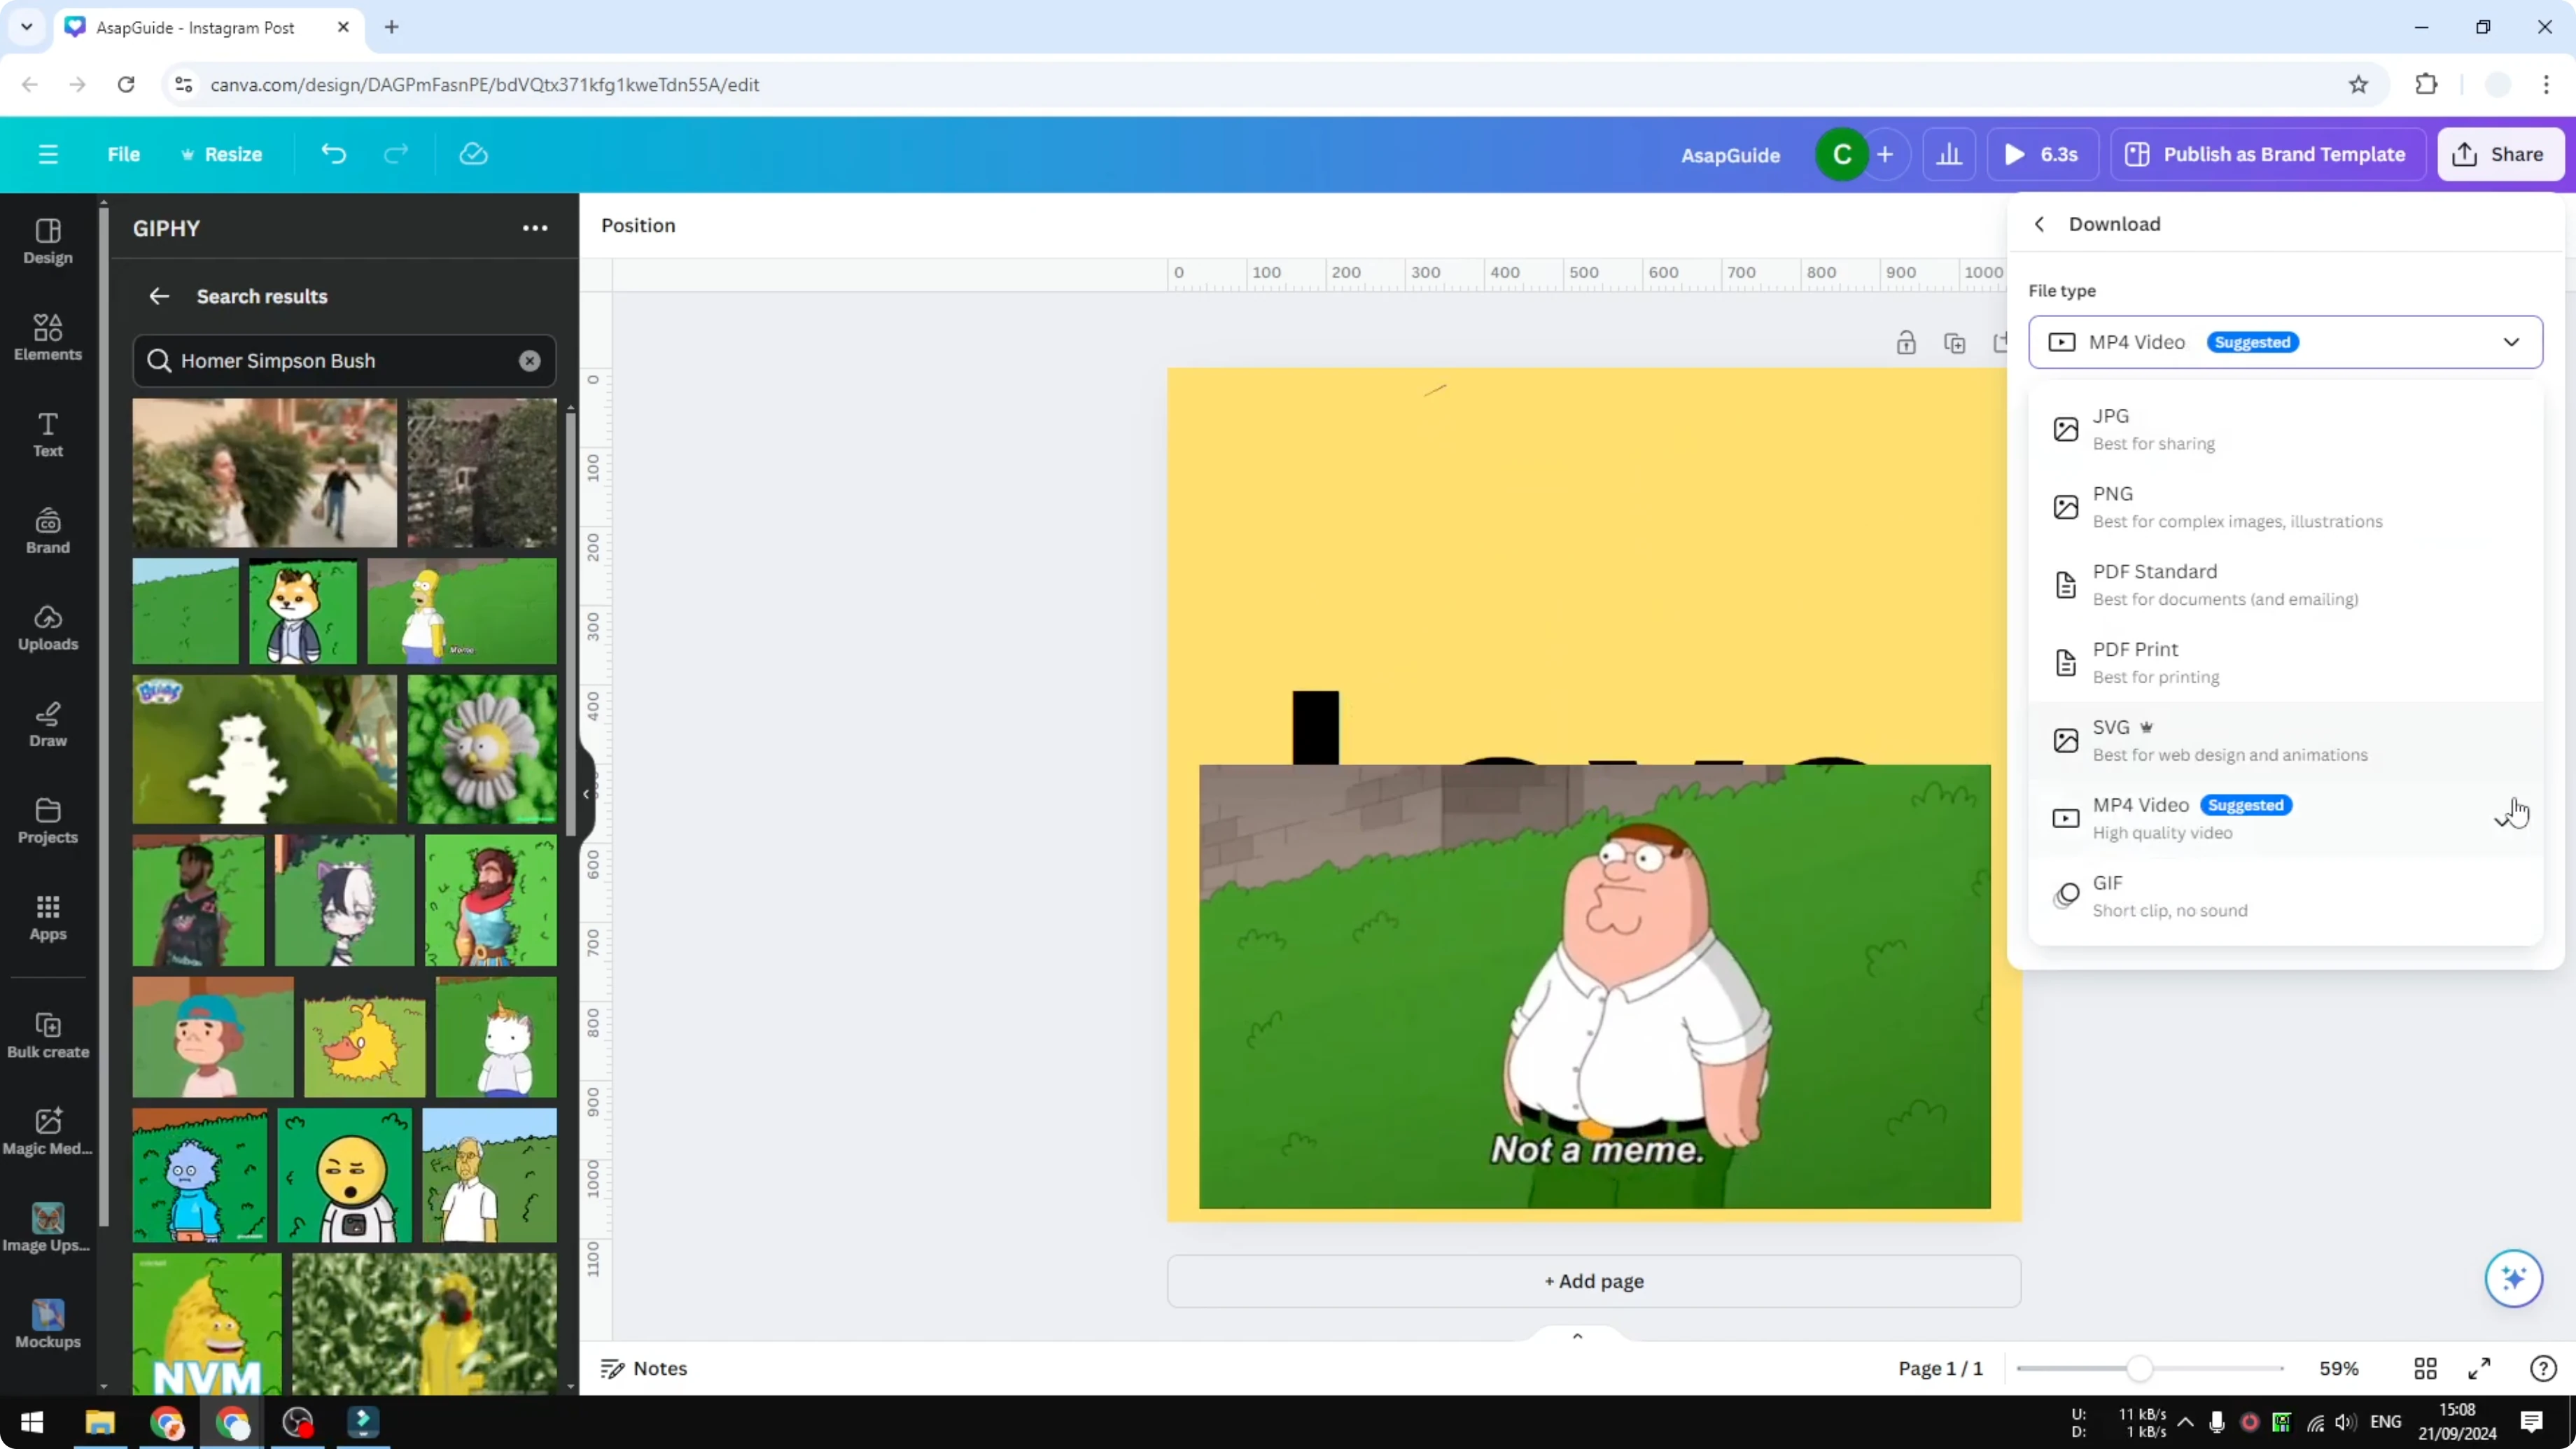Open the Elements panel
The height and width of the screenshot is (1449, 2576).
tap(48, 338)
